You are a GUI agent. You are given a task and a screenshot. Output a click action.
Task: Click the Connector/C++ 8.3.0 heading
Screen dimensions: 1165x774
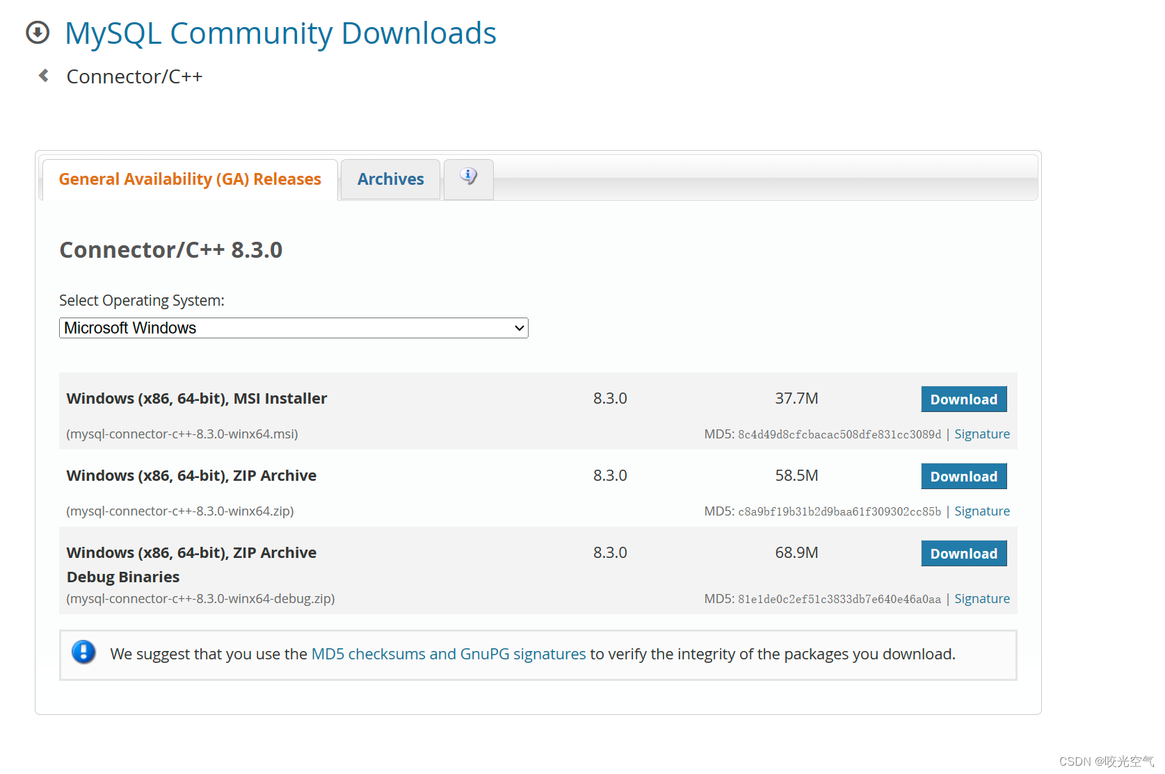[x=171, y=250]
